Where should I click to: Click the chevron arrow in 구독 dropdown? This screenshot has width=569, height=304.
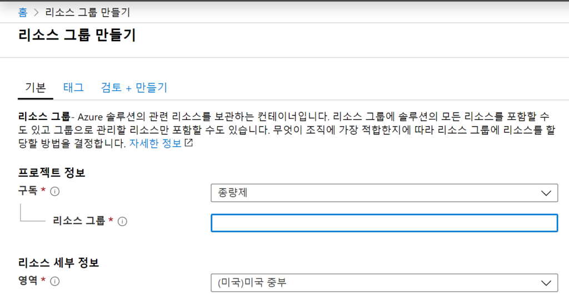click(x=545, y=193)
